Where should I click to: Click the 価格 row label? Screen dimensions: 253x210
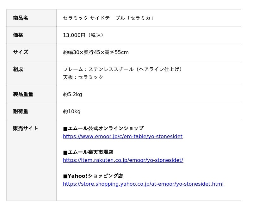coord(18,35)
